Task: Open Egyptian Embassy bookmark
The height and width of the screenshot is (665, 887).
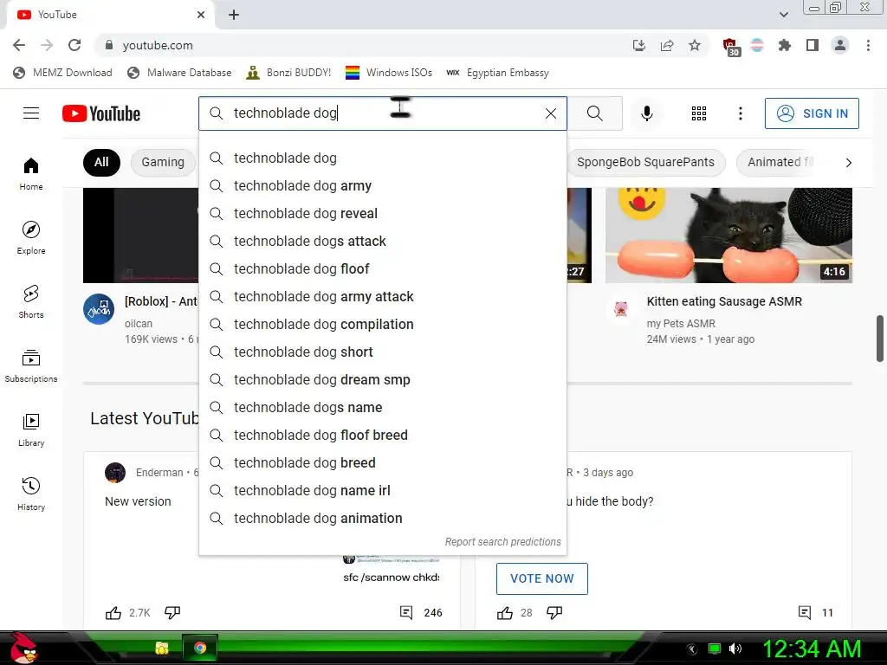Action: point(498,73)
